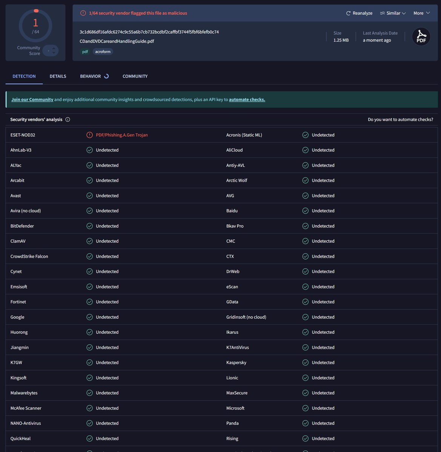
Task: Click the checkmark icon in Avast row
Action: tap(89, 195)
